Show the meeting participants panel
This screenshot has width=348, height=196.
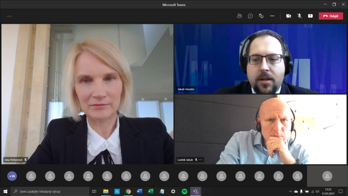point(240,16)
